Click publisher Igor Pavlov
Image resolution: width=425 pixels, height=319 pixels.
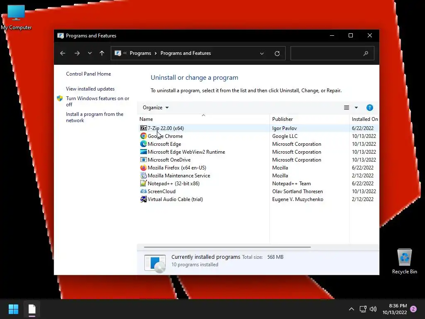click(284, 128)
